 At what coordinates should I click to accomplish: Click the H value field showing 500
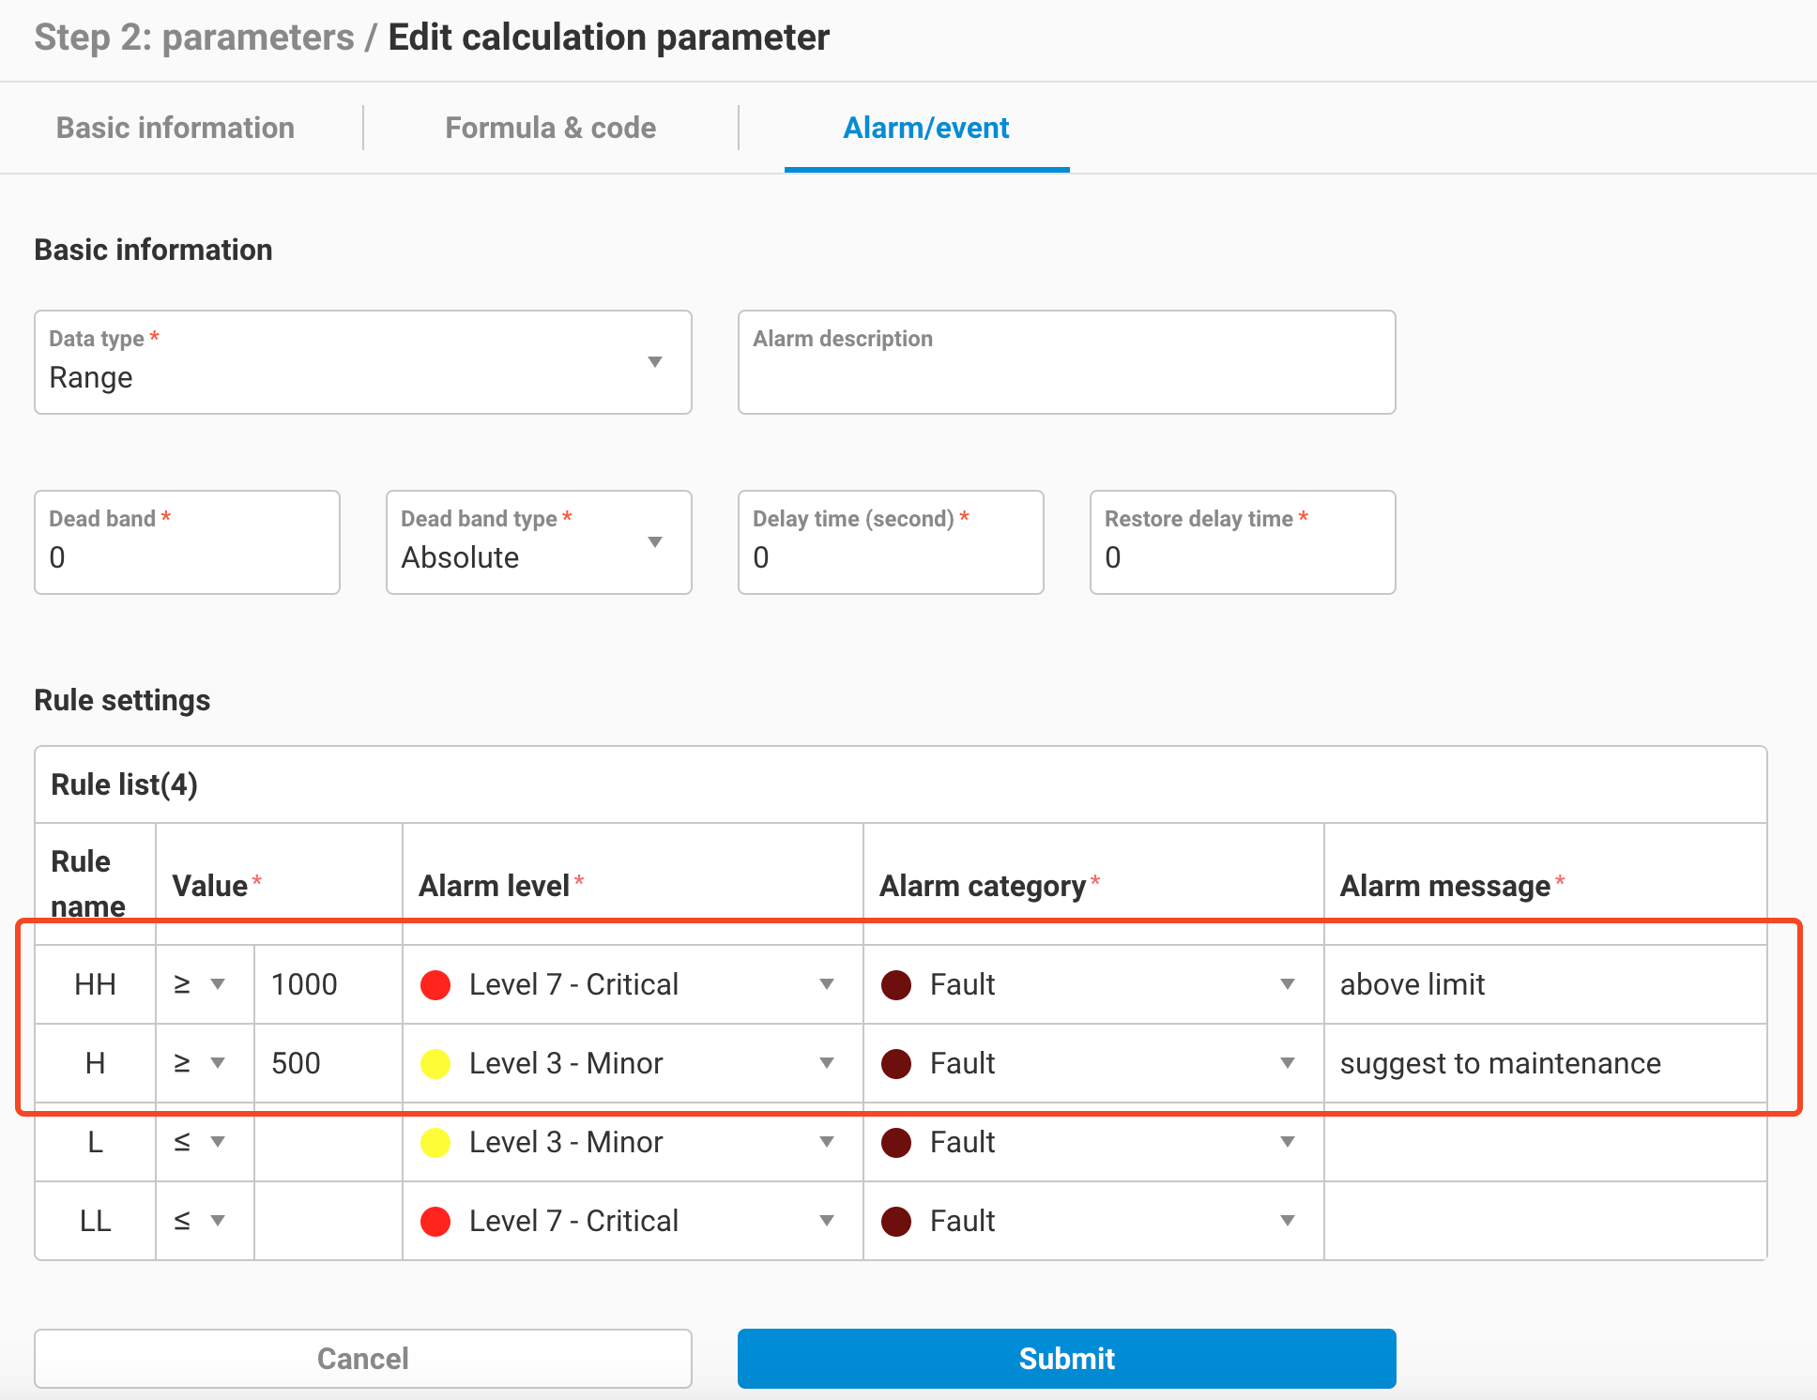pyautogui.click(x=326, y=1063)
